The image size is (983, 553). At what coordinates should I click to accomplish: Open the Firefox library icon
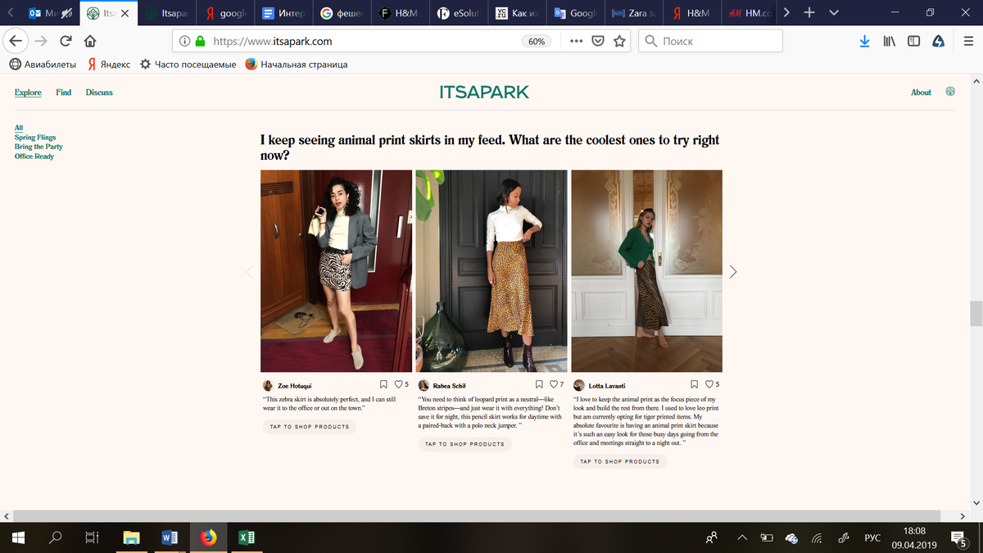(x=890, y=41)
